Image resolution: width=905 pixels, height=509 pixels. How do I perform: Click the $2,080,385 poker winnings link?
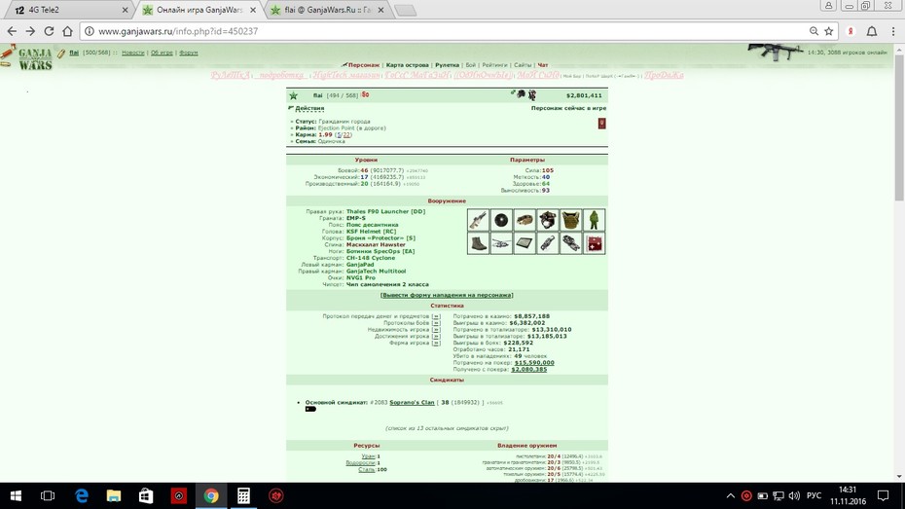(x=528, y=370)
